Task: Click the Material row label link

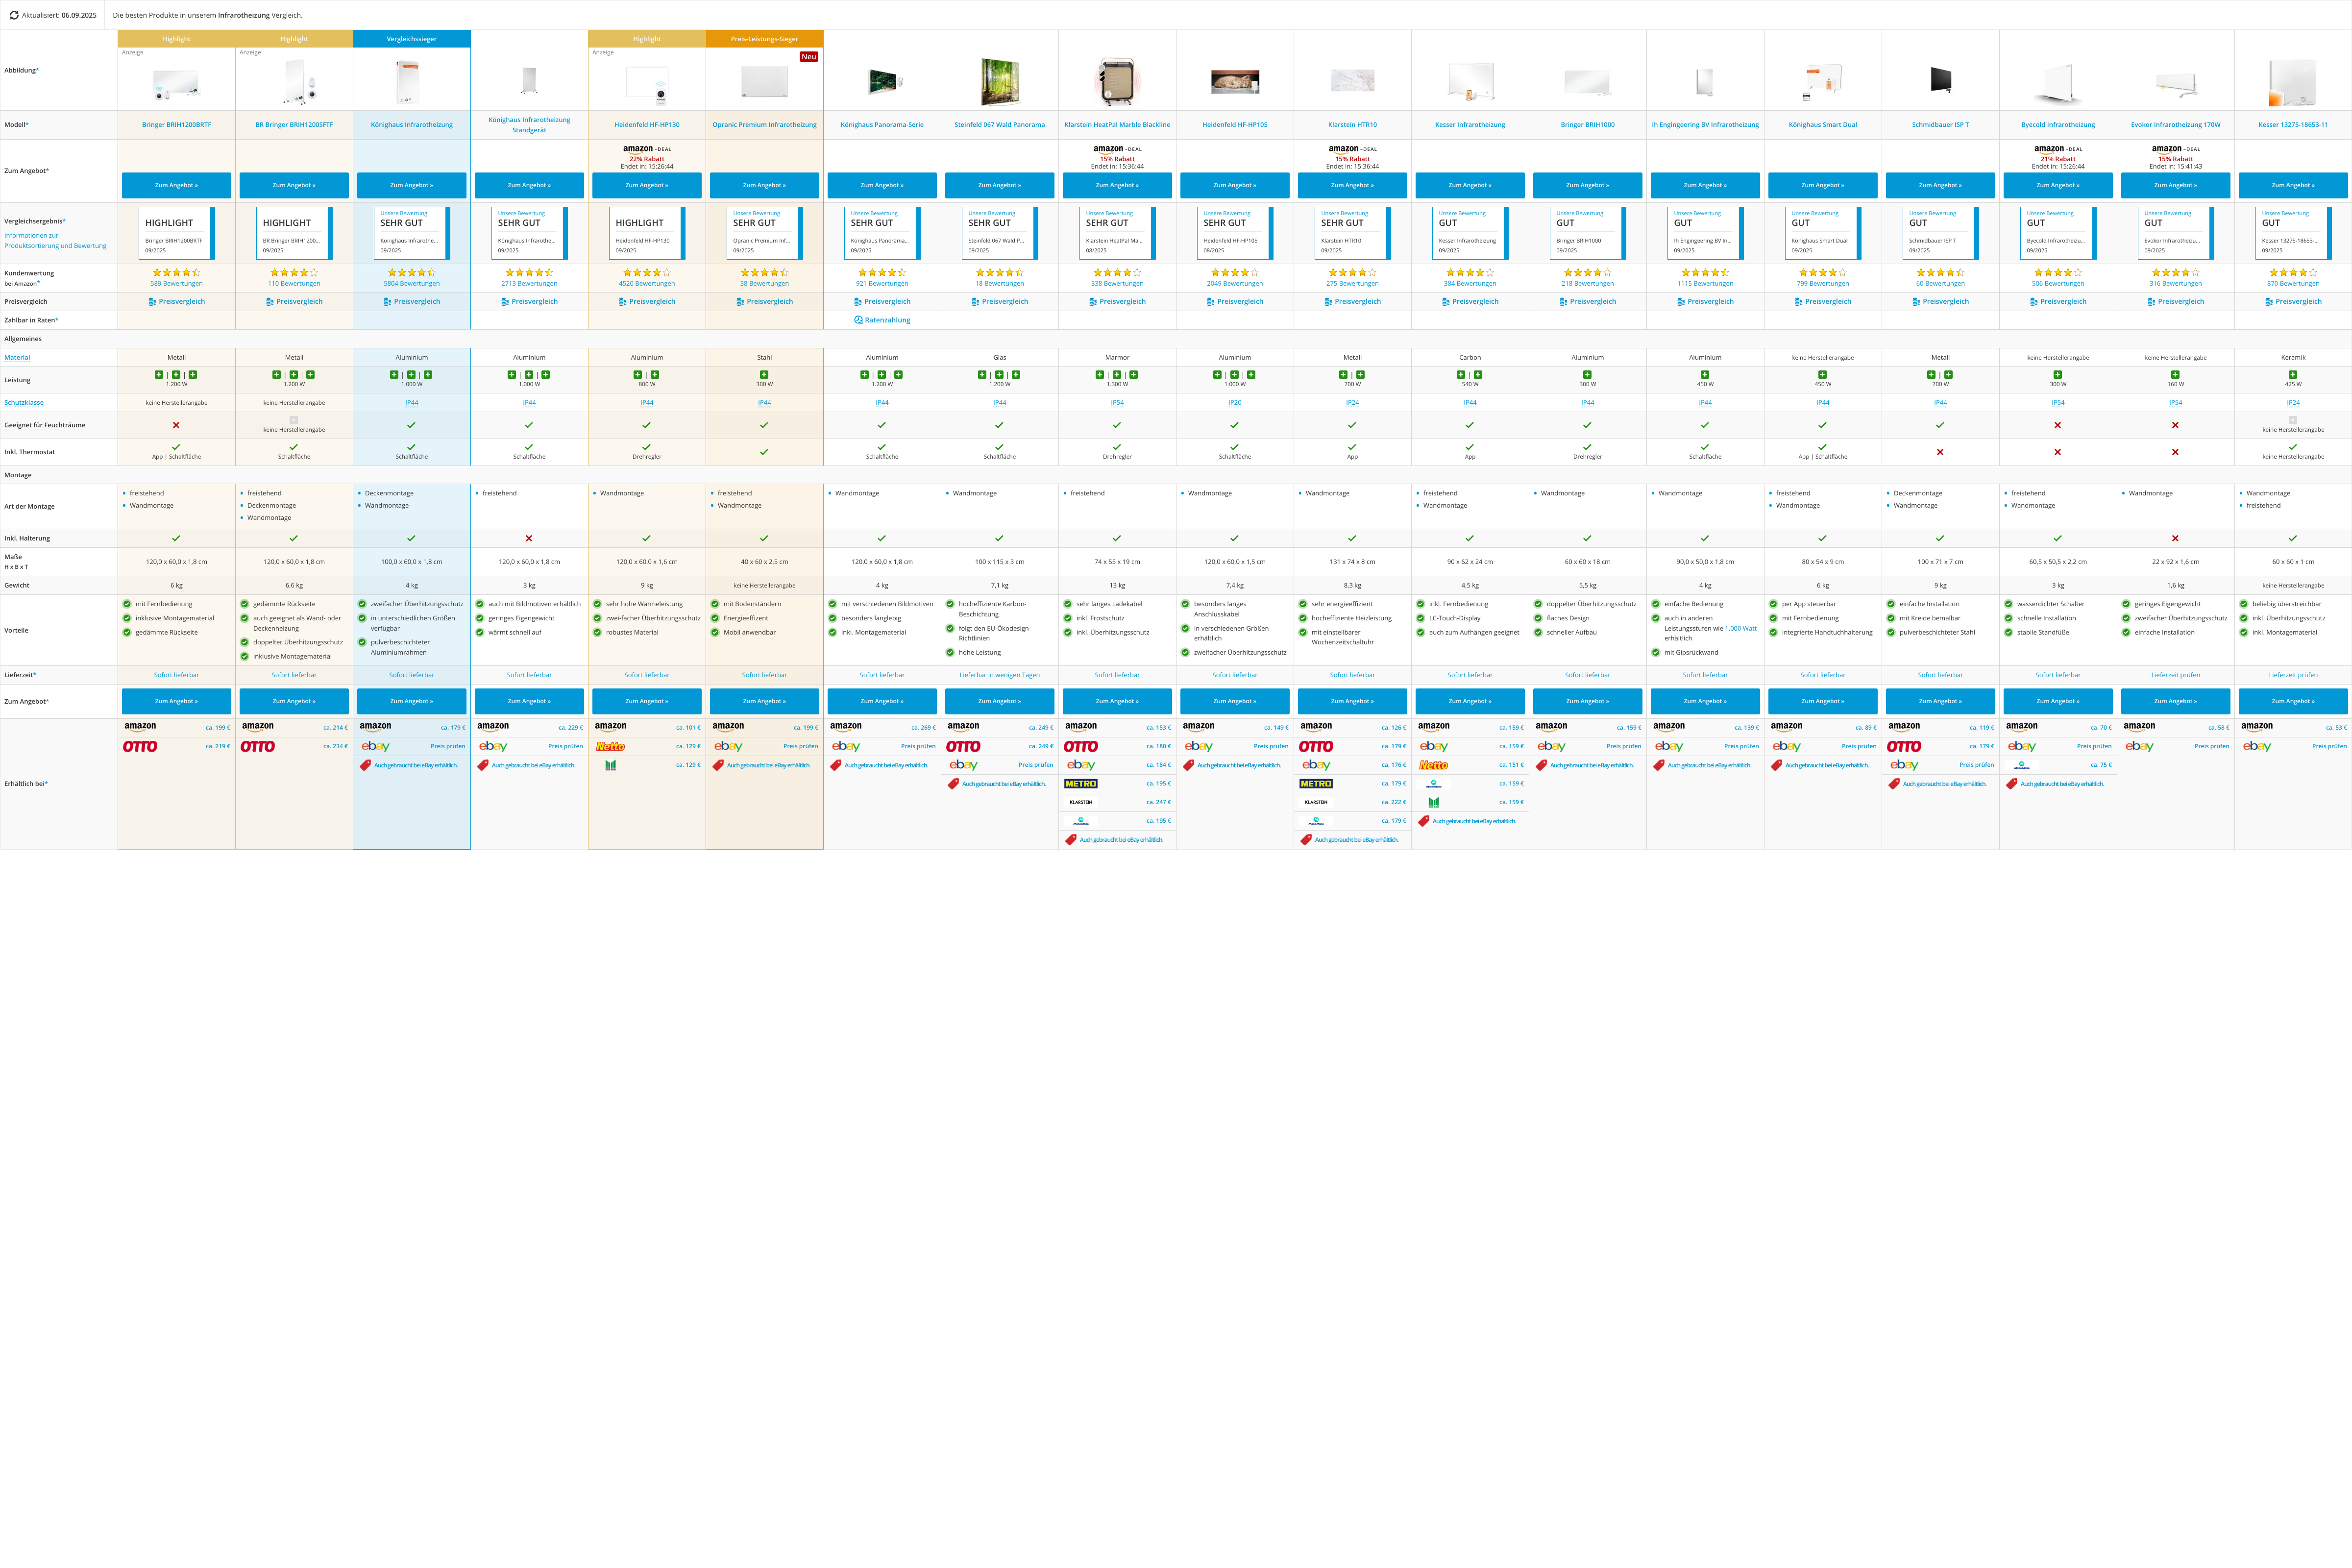Action: 17,357
